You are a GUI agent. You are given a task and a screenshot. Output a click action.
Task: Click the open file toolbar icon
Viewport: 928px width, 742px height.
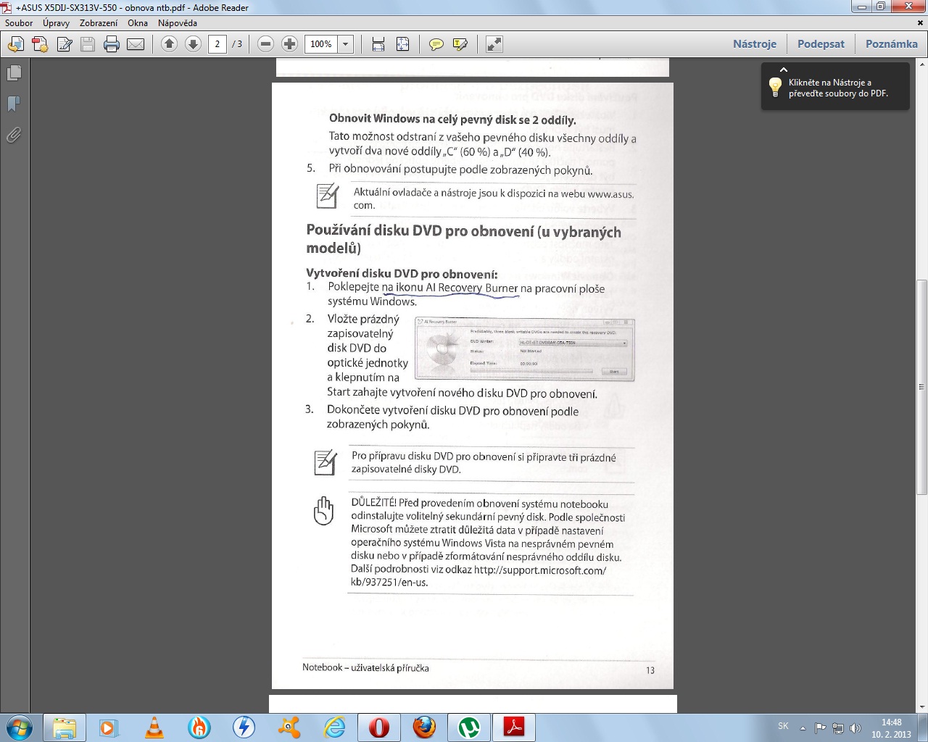point(16,44)
